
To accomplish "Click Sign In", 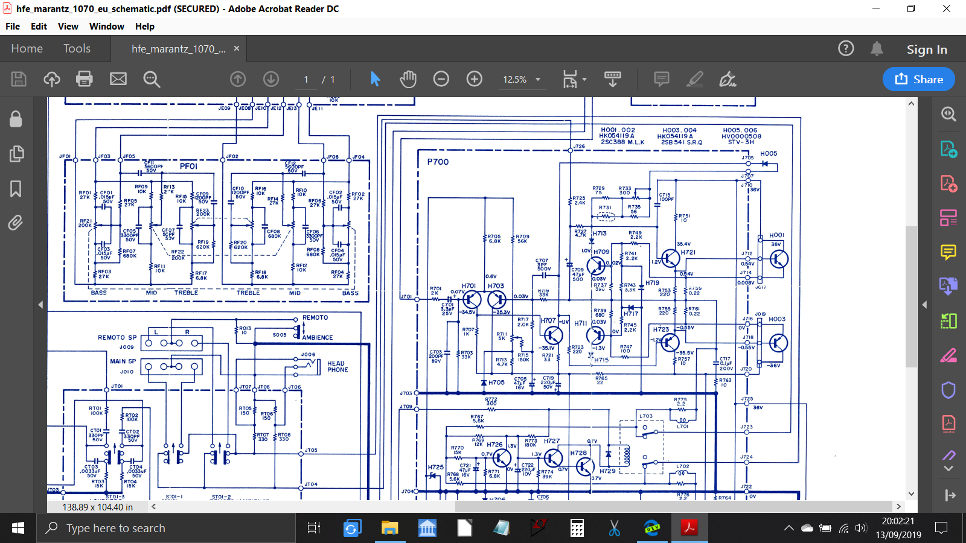I will (x=927, y=49).
